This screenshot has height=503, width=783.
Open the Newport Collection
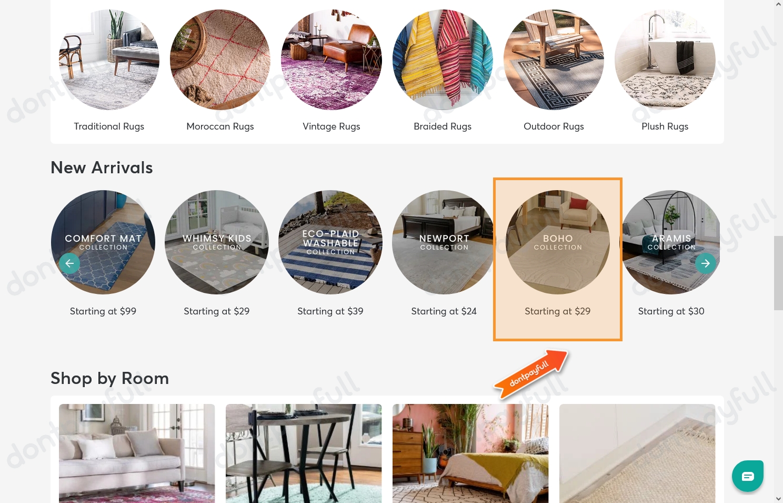click(x=444, y=242)
